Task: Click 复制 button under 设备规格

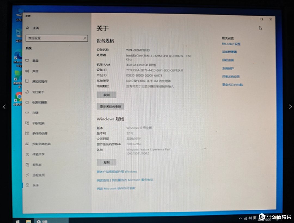Action: click(106, 95)
